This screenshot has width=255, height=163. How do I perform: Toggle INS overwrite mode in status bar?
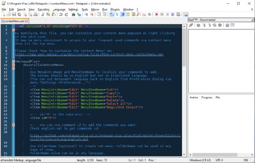(x=246, y=160)
